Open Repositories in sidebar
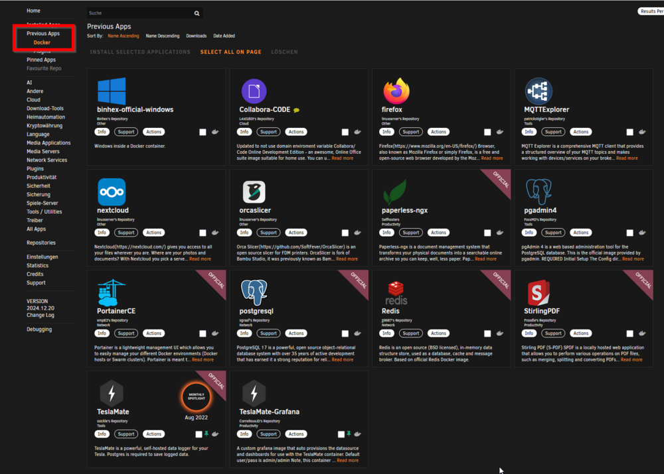Image resolution: width=664 pixels, height=474 pixels. [41, 243]
